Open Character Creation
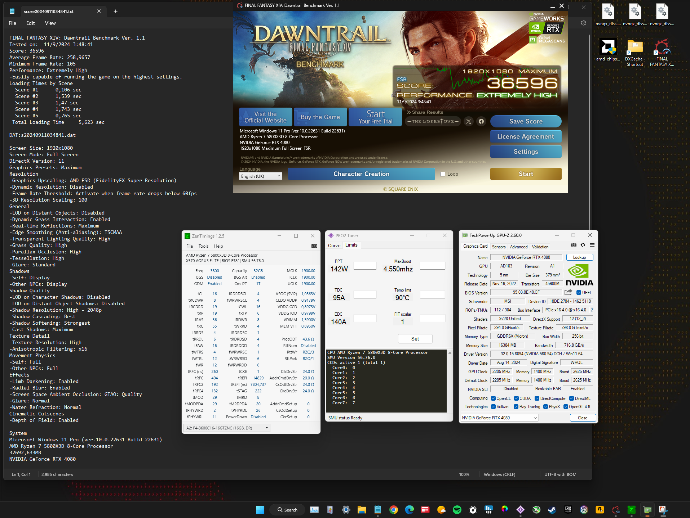Screen dimensions: 690x518 click(x=361, y=174)
